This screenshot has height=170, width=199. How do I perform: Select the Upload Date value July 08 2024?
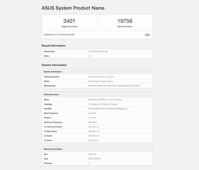98,51
